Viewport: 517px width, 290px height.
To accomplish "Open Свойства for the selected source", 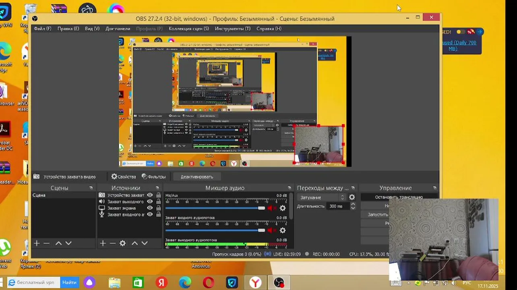I will (124, 177).
